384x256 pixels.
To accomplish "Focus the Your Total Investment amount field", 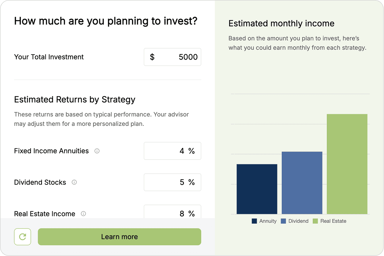I will (x=178, y=57).
